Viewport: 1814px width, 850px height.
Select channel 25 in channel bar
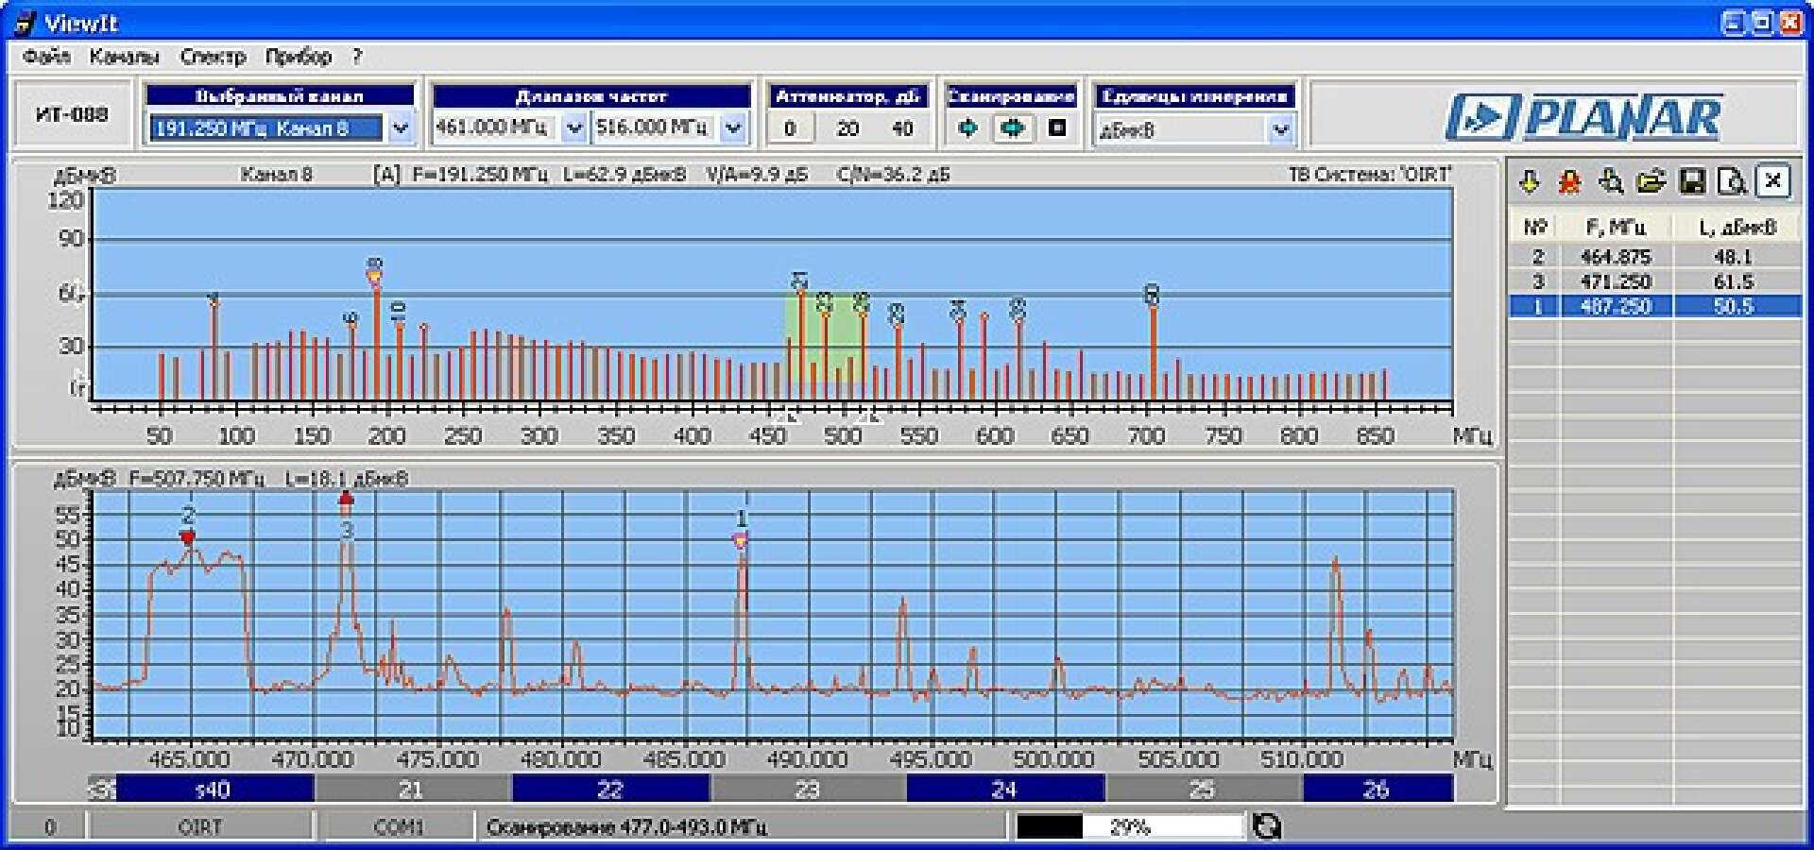[1203, 789]
